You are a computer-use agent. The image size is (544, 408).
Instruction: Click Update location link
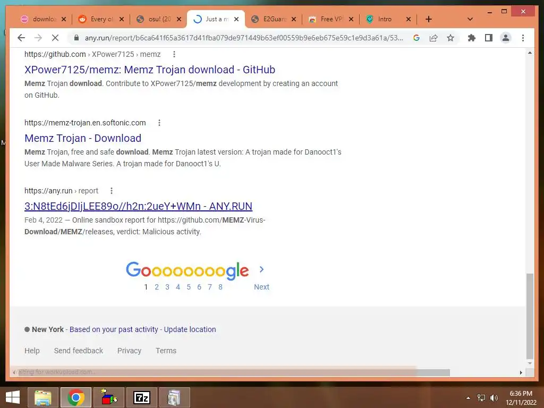click(x=190, y=329)
